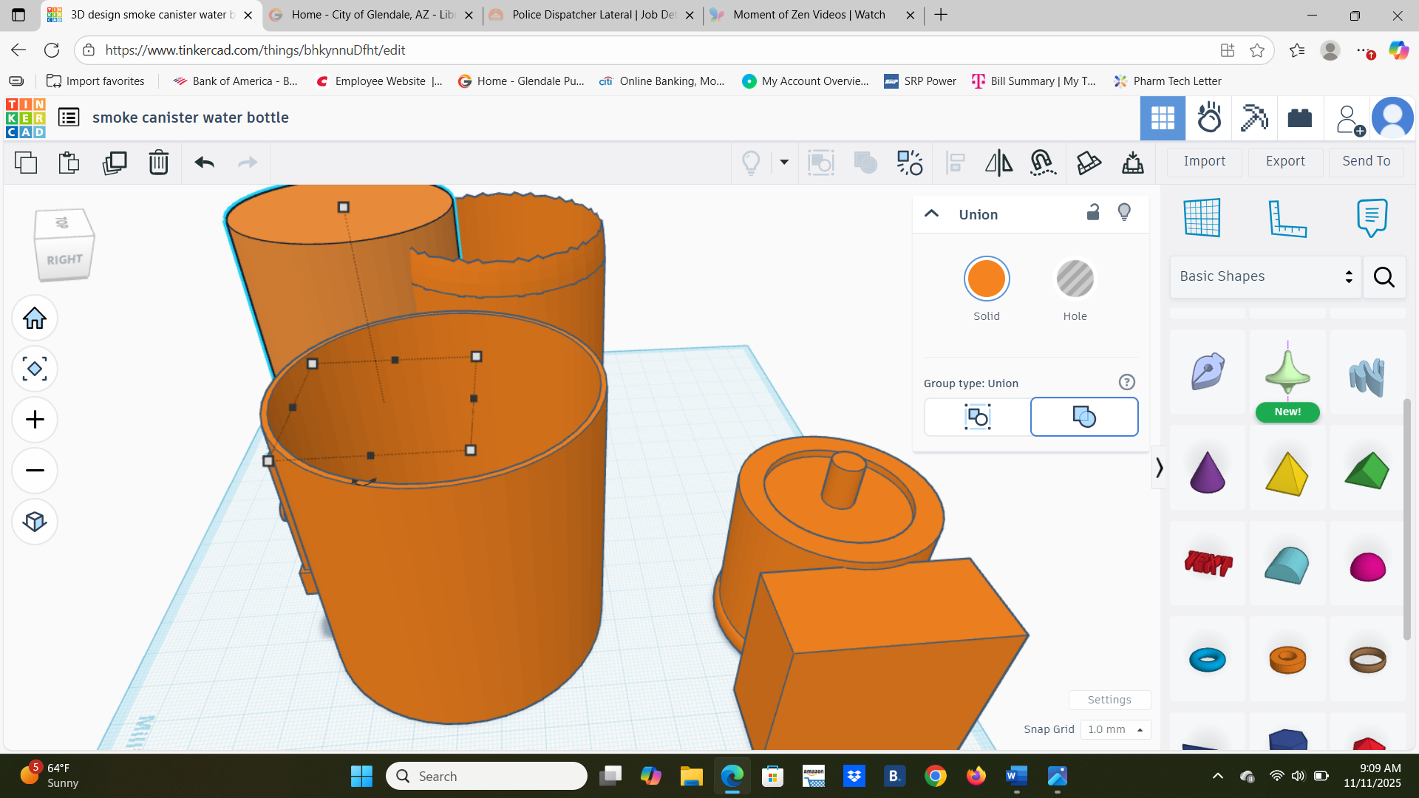This screenshot has width=1419, height=798.
Task: Collapse the shapes side panel chevron
Action: (x=1159, y=468)
